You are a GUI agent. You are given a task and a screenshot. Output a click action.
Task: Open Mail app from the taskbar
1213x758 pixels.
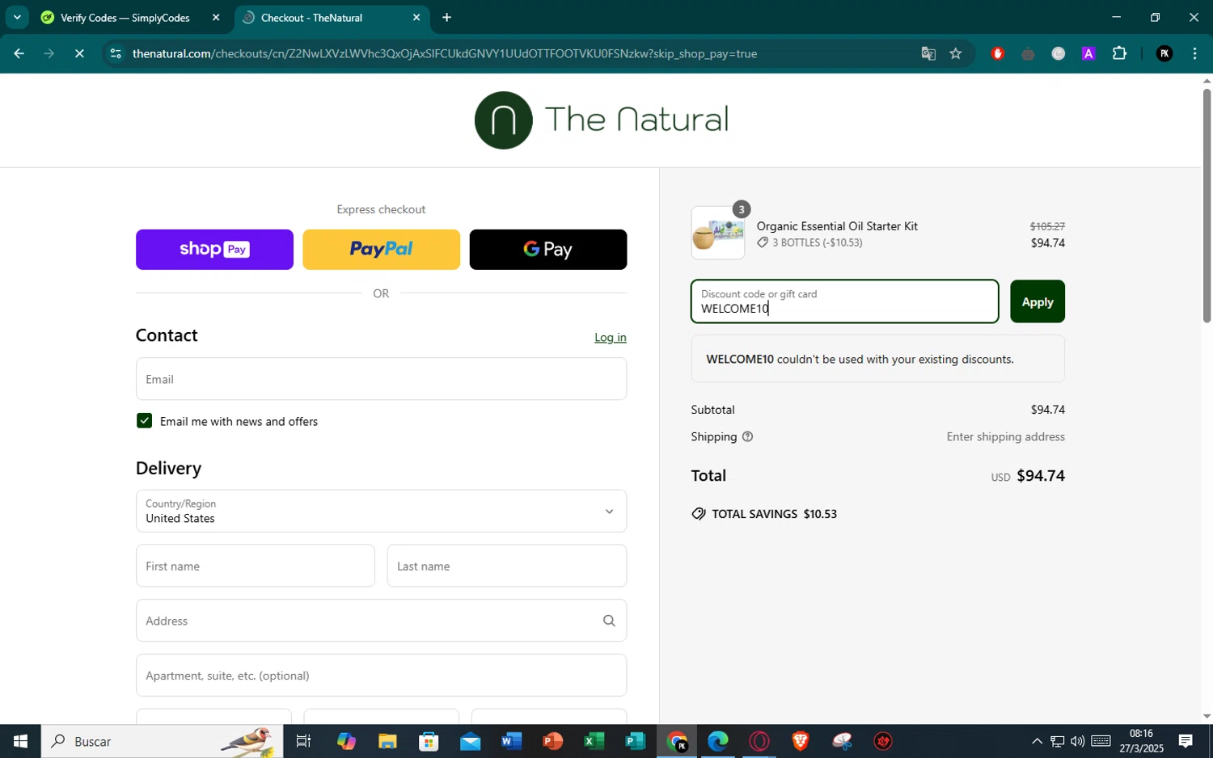coord(470,741)
